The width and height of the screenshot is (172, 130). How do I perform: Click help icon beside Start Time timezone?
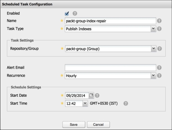(126, 103)
